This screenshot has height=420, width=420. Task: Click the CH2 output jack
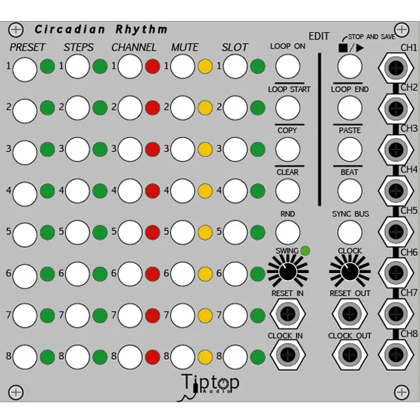click(396, 108)
